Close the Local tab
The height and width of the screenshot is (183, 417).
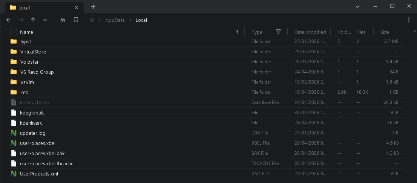click(x=76, y=8)
